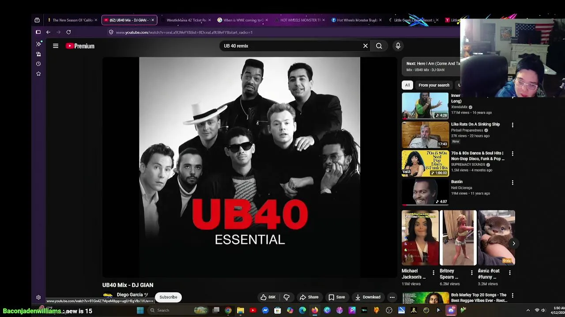Image resolution: width=565 pixels, height=317 pixels.
Task: Open tab overview icon left of tabs
Action: 37,20
